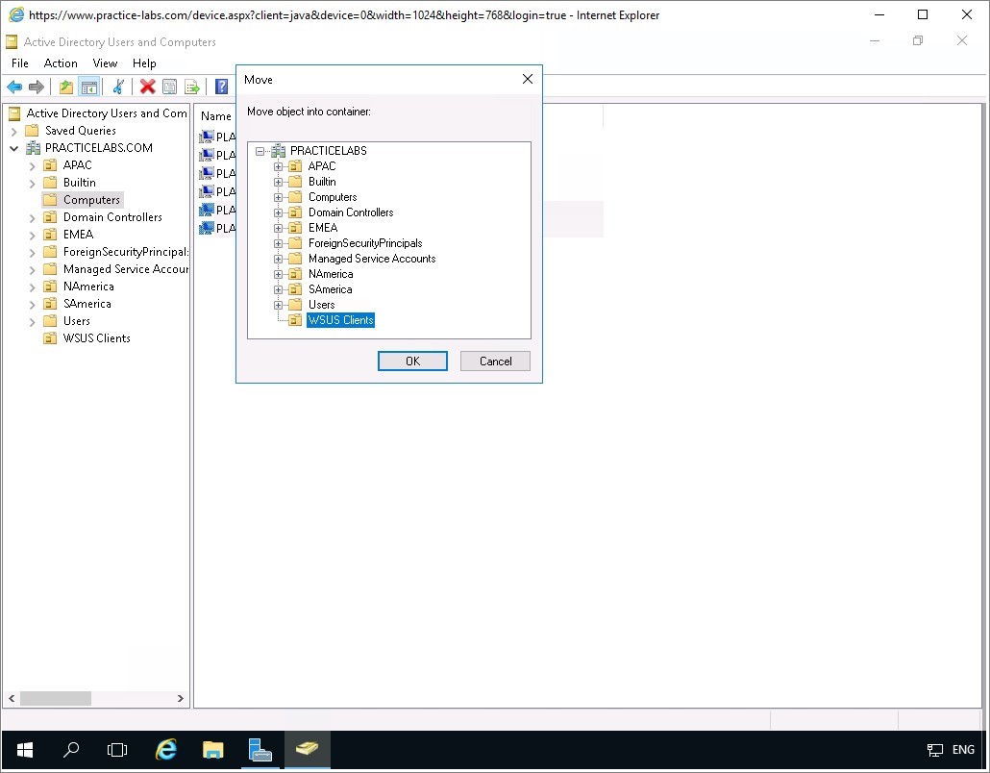The image size is (990, 773).
Task: Click the Cut scissors toolbar icon
Action: (118, 87)
